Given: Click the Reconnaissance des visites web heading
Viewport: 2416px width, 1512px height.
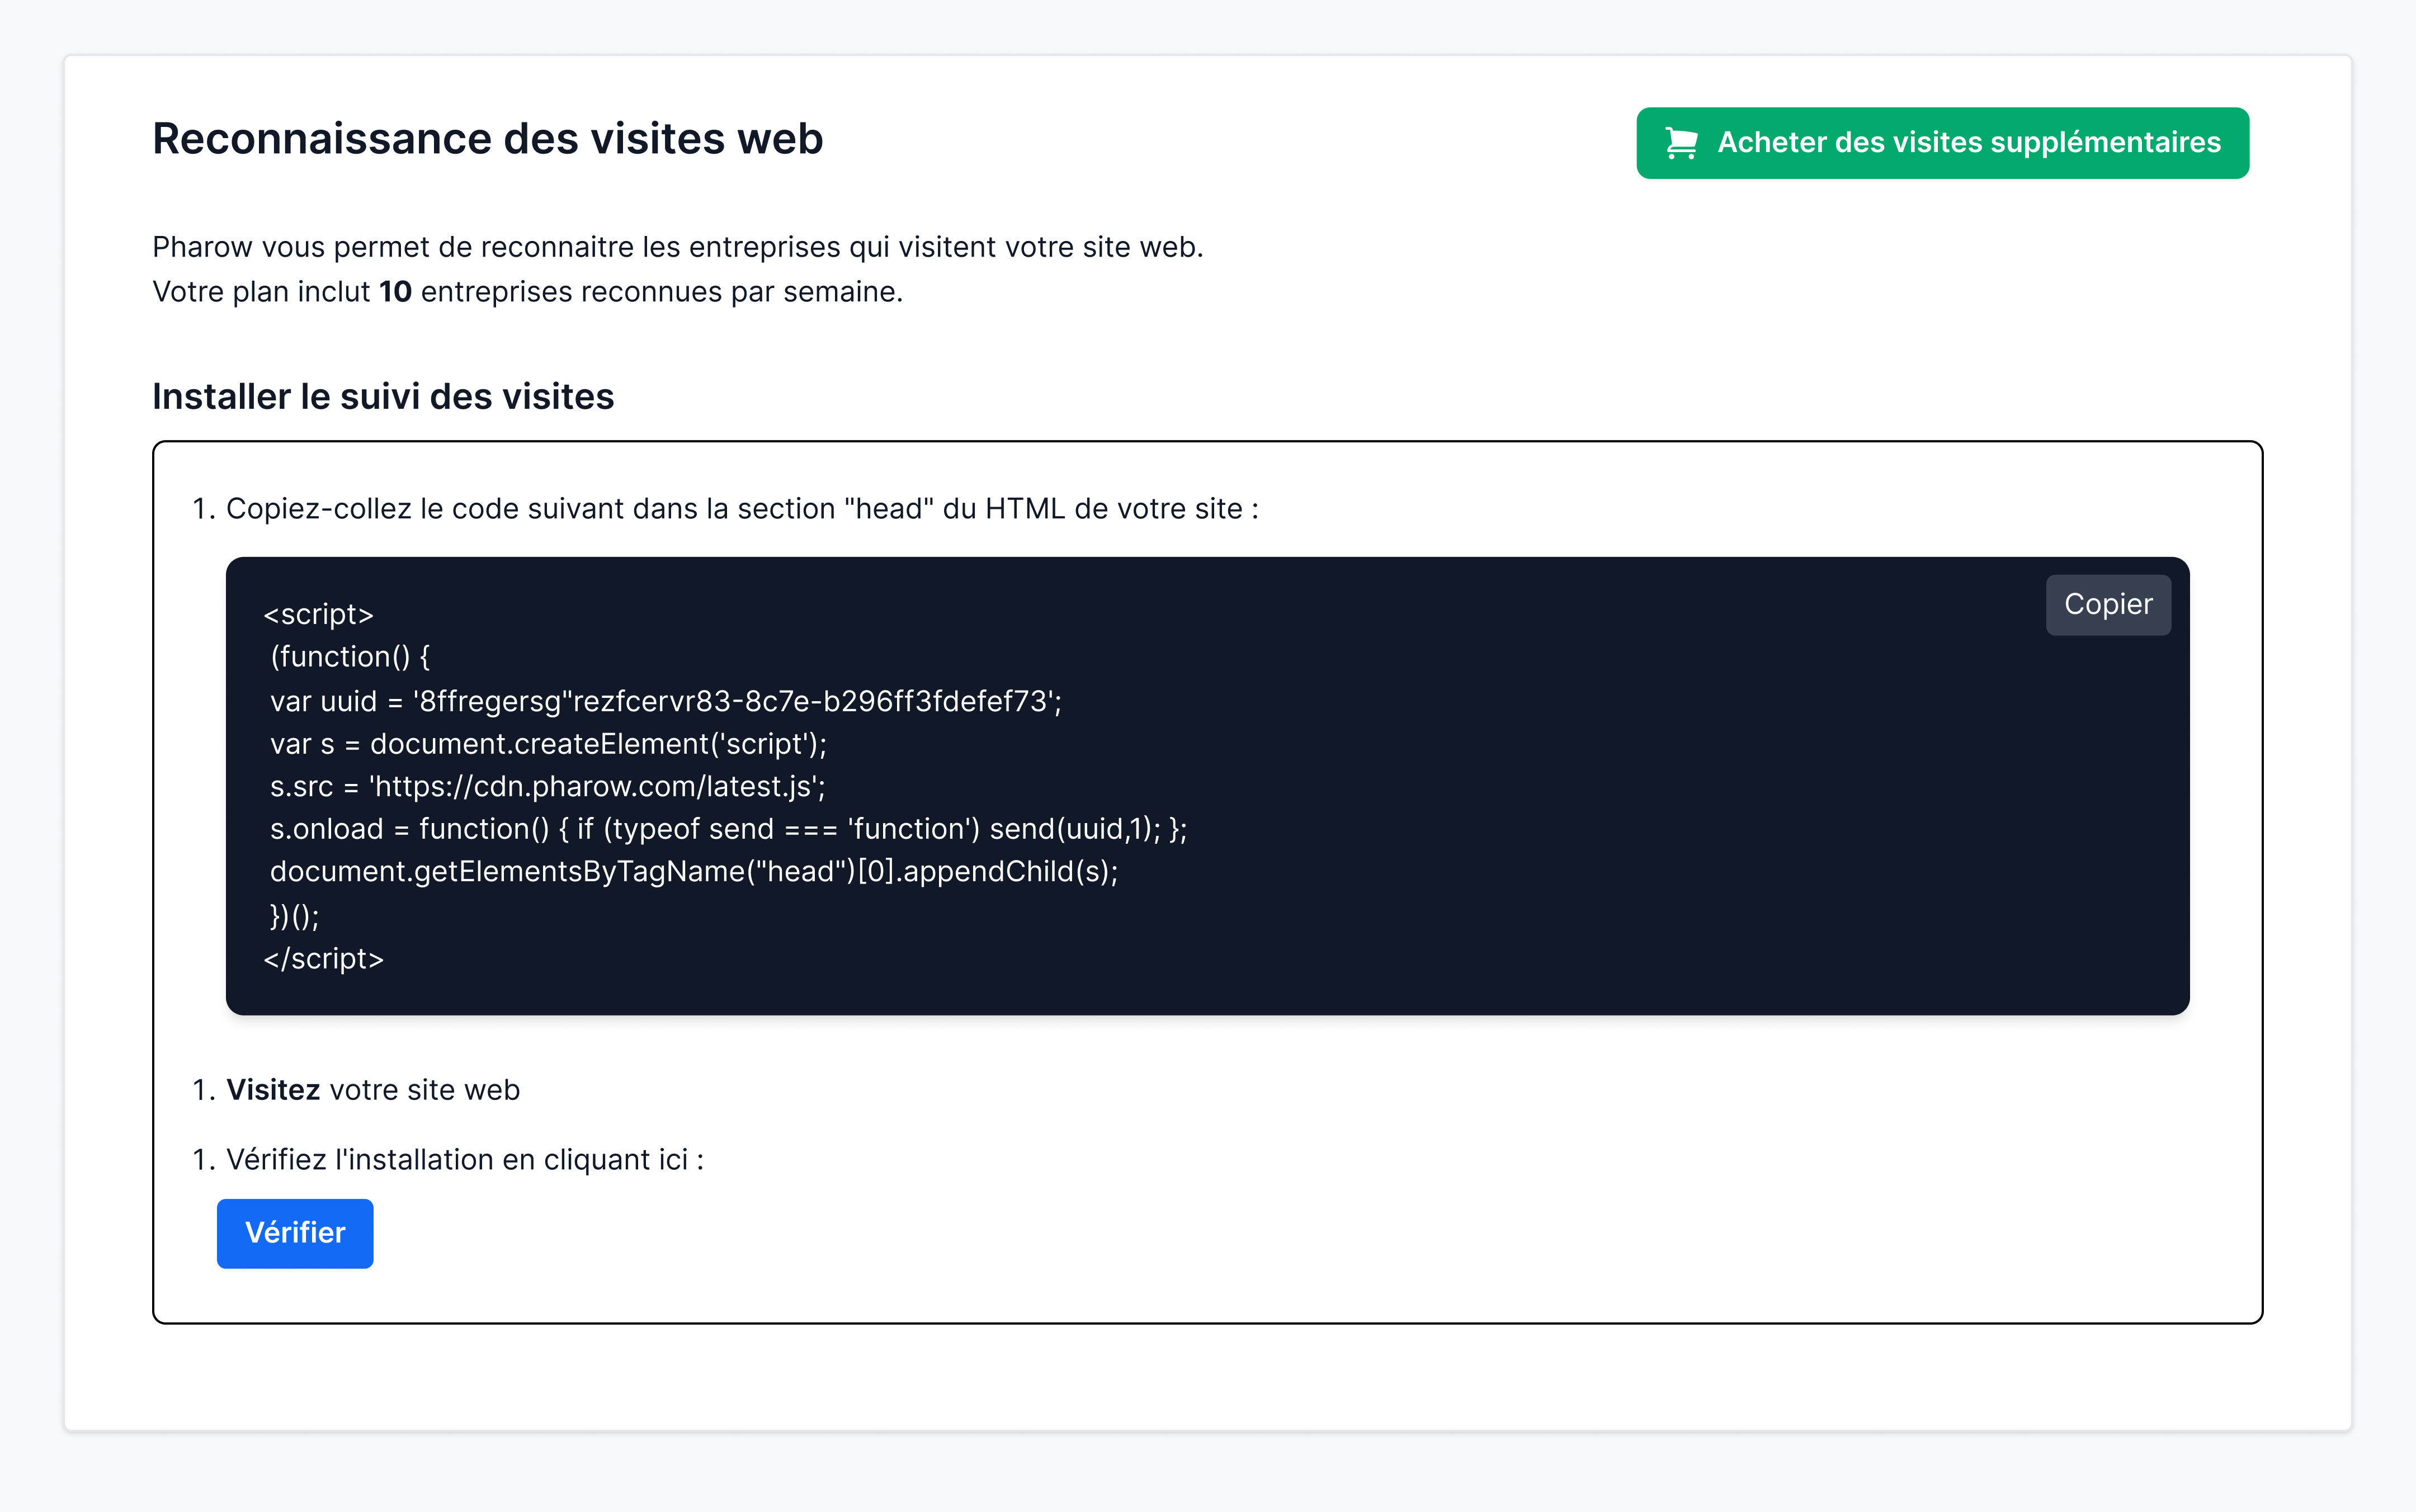Looking at the screenshot, I should 487,139.
